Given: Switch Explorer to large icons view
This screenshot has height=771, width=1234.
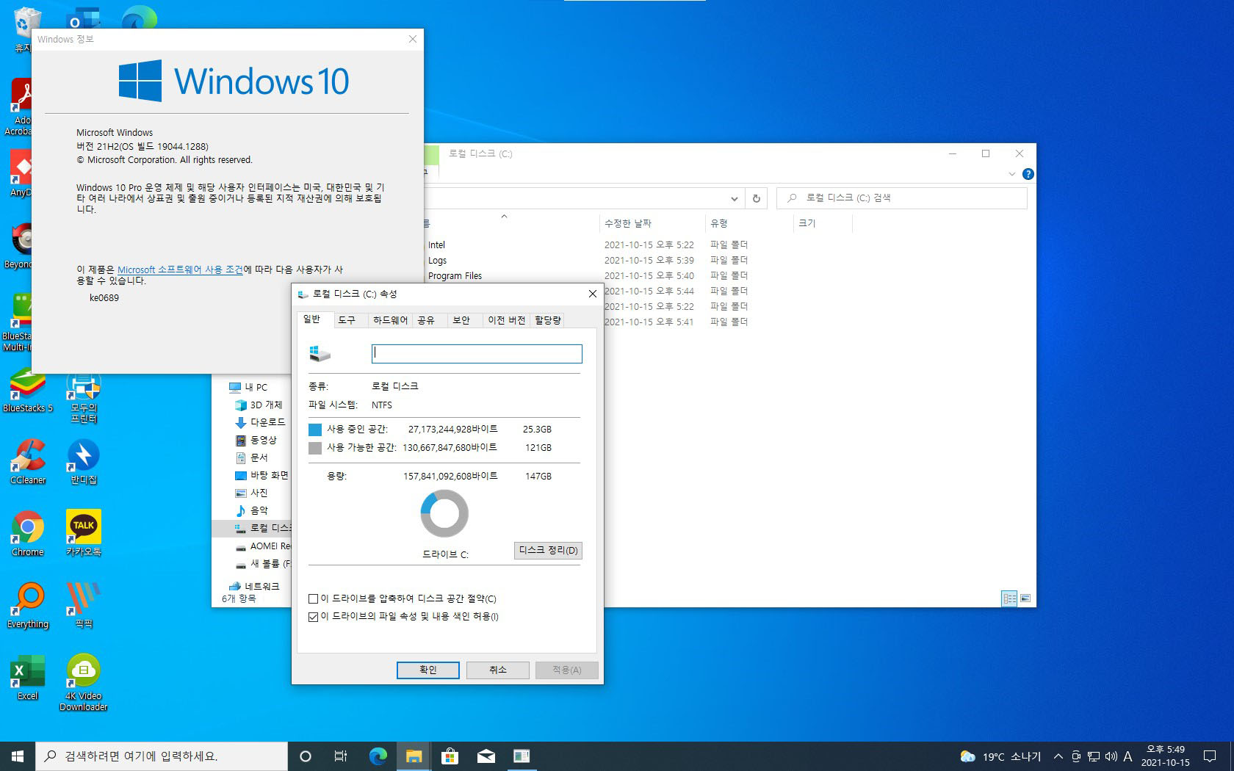Looking at the screenshot, I should pyautogui.click(x=1025, y=598).
